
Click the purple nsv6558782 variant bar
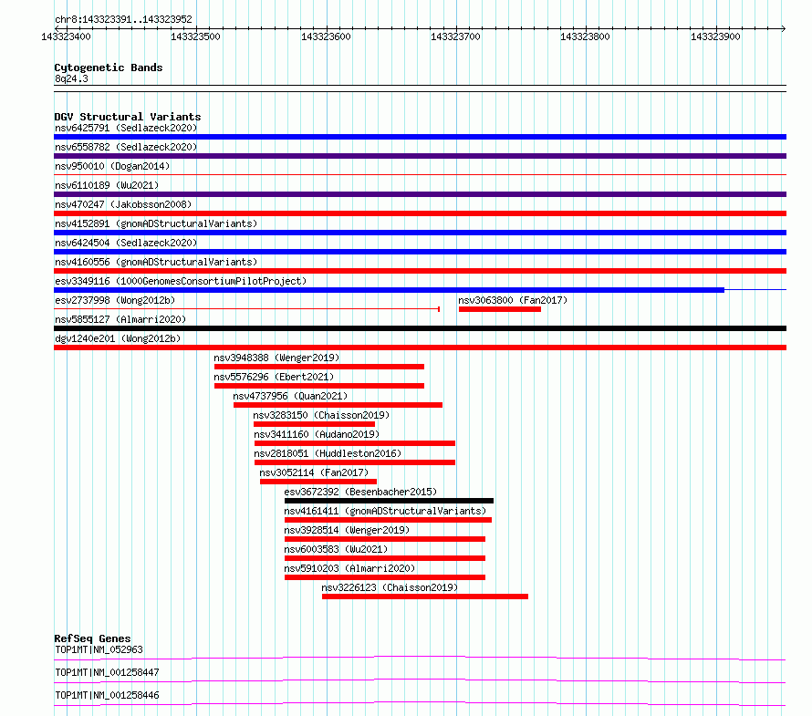coord(420,156)
